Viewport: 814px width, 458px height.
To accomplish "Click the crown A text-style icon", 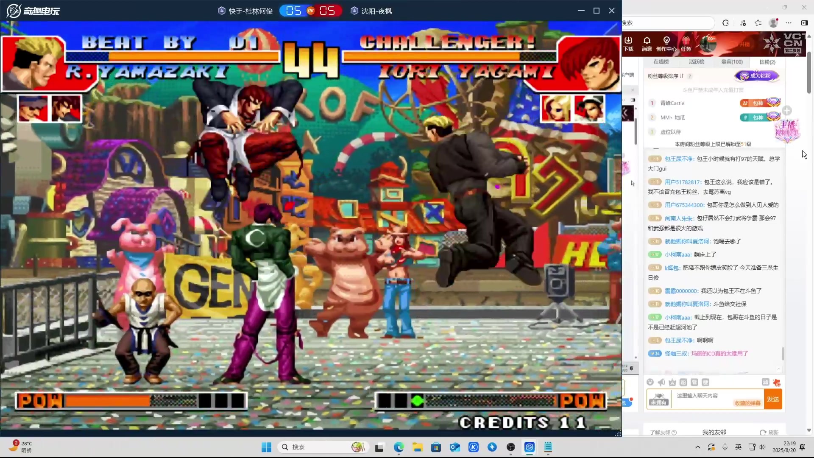I will (672, 382).
